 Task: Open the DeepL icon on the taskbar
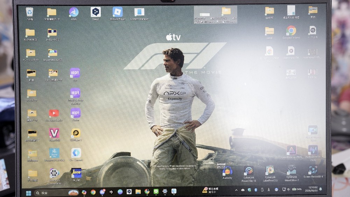coord(129,192)
